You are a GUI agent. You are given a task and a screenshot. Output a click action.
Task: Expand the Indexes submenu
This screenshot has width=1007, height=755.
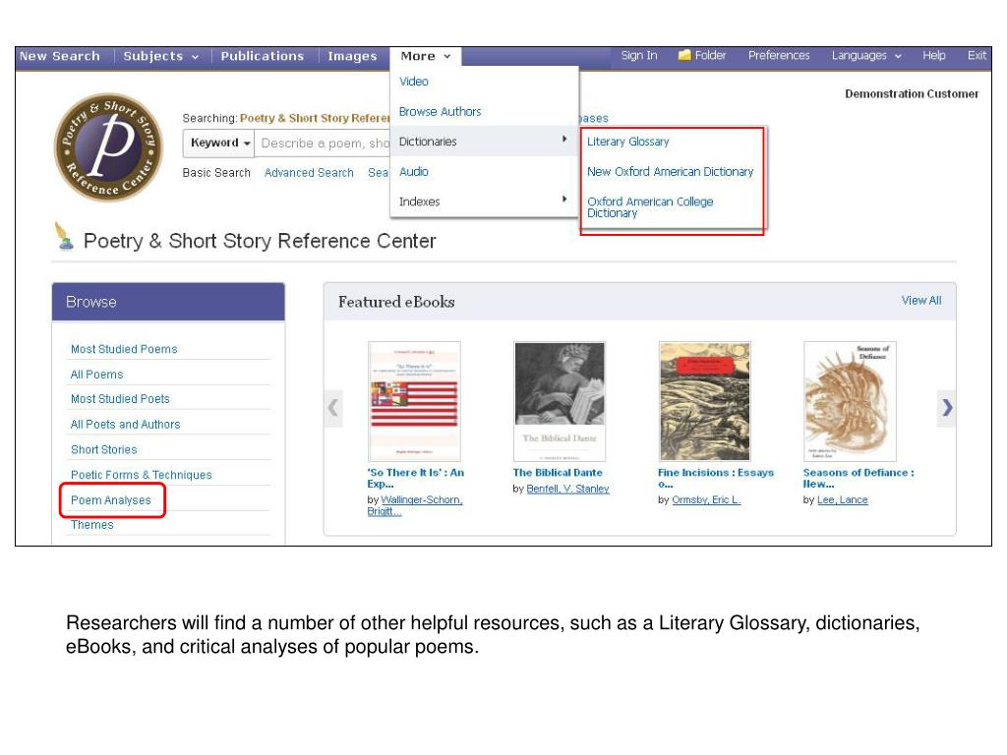(x=484, y=202)
